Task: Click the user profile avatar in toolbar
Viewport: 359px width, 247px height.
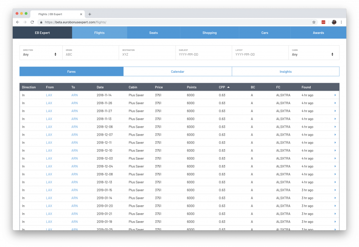Action: click(x=334, y=22)
